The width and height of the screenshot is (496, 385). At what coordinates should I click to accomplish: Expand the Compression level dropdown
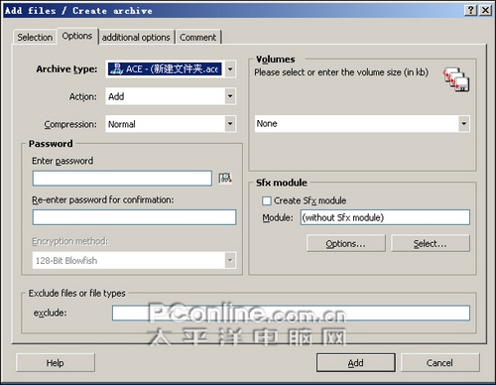coord(230,124)
